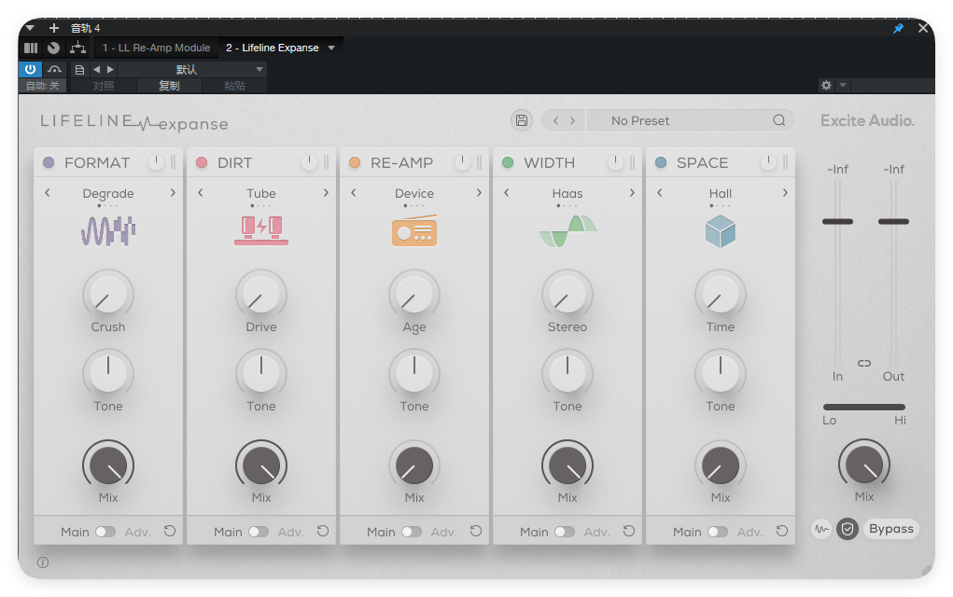Open the plugin settings gear icon
The width and height of the screenshot is (953, 597).
coord(826,86)
